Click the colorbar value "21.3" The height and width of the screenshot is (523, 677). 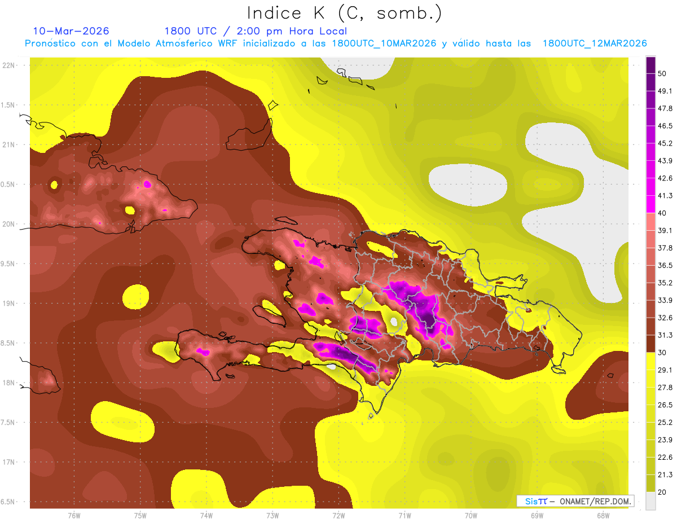pyautogui.click(x=665, y=474)
